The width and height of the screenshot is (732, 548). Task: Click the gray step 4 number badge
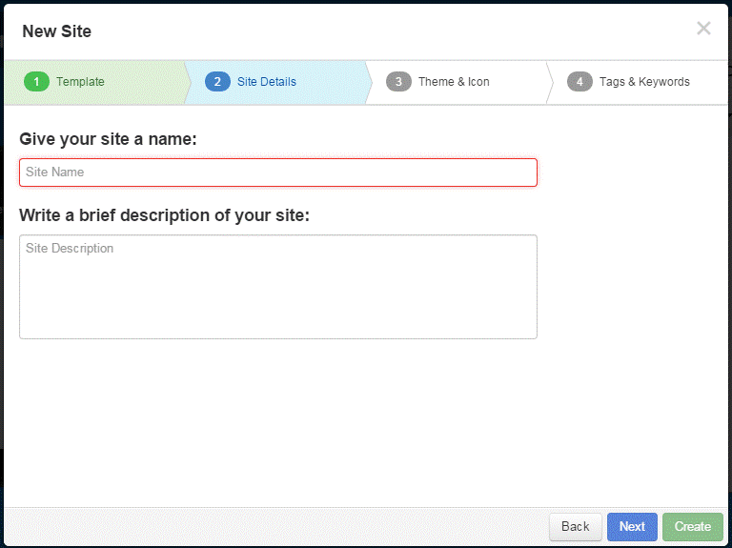pos(579,82)
